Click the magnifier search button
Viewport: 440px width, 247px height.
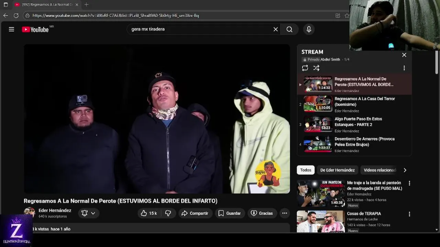point(289,29)
